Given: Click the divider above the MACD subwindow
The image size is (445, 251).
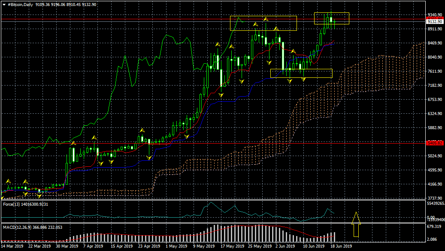Looking at the screenshot, I should (215, 222).
